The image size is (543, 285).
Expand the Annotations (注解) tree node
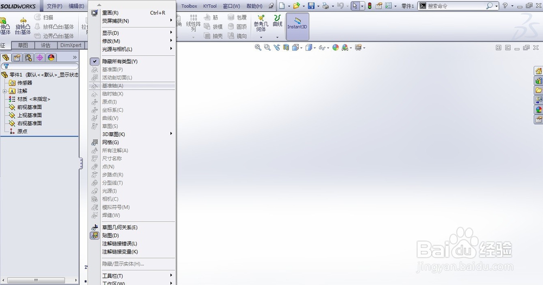[x=4, y=91]
